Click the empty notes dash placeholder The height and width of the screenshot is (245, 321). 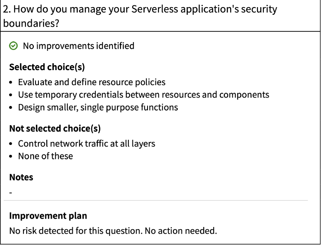click(11, 193)
